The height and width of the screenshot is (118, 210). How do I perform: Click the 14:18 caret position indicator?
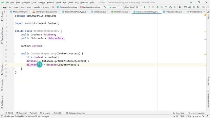click(x=176, y=116)
